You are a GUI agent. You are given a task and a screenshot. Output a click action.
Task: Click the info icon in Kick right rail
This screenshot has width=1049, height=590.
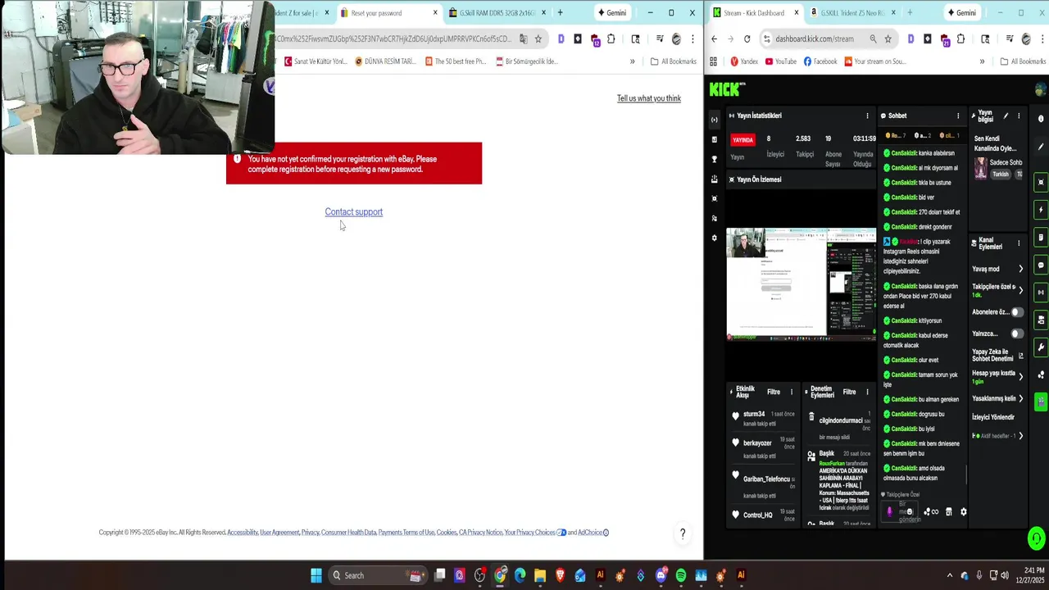1041,119
